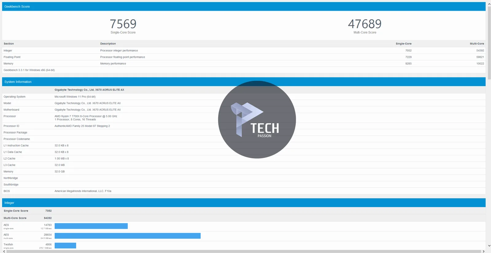
Task: Click the Description column header
Action: tap(108, 44)
